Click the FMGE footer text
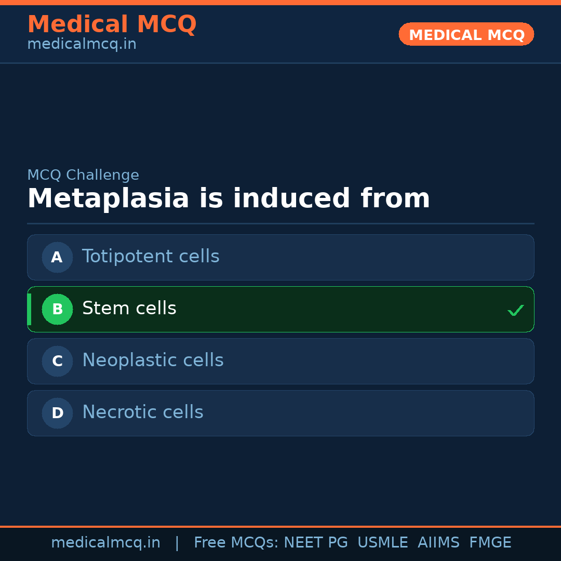 click(x=490, y=543)
